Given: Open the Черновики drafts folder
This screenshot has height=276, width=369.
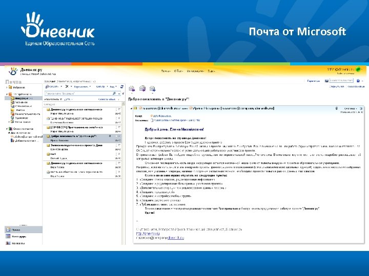Looking at the screenshot, I should pyautogui.click(x=19, y=102).
